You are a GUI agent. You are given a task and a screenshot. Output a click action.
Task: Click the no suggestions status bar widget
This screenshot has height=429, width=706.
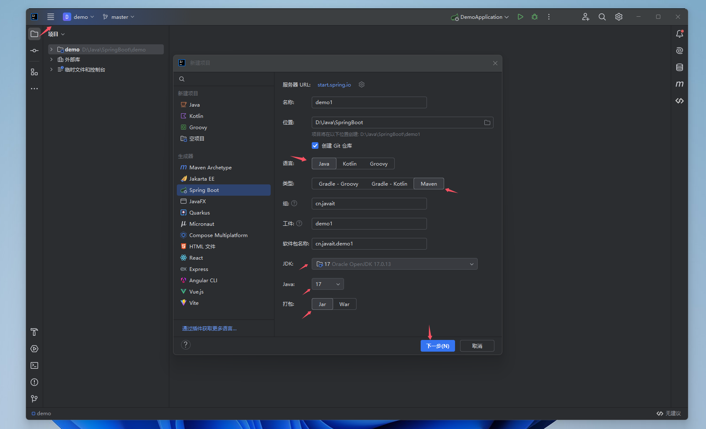tap(669, 413)
